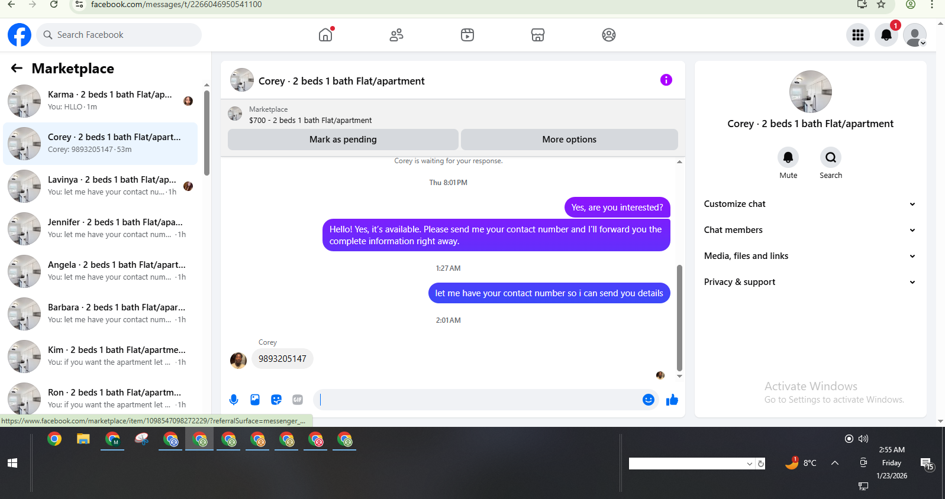Open Facebook notifications bell
The height and width of the screenshot is (499, 945).
click(886, 35)
